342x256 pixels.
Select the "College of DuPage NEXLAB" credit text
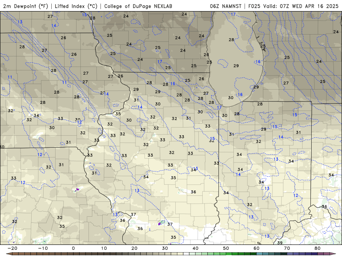[138, 6]
